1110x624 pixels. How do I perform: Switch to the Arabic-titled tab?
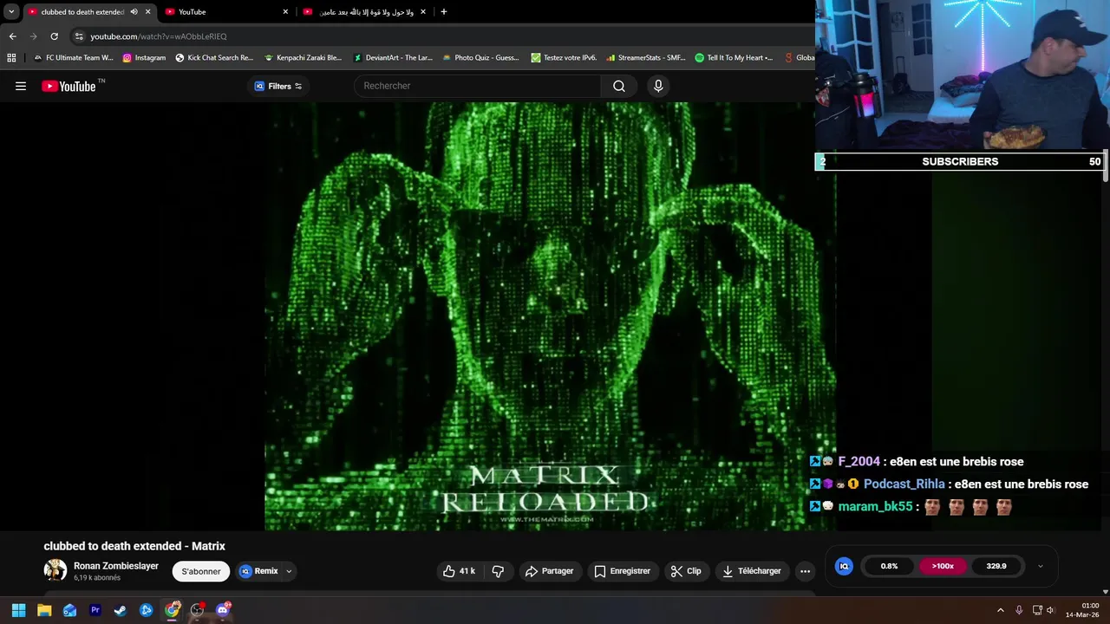(364, 12)
